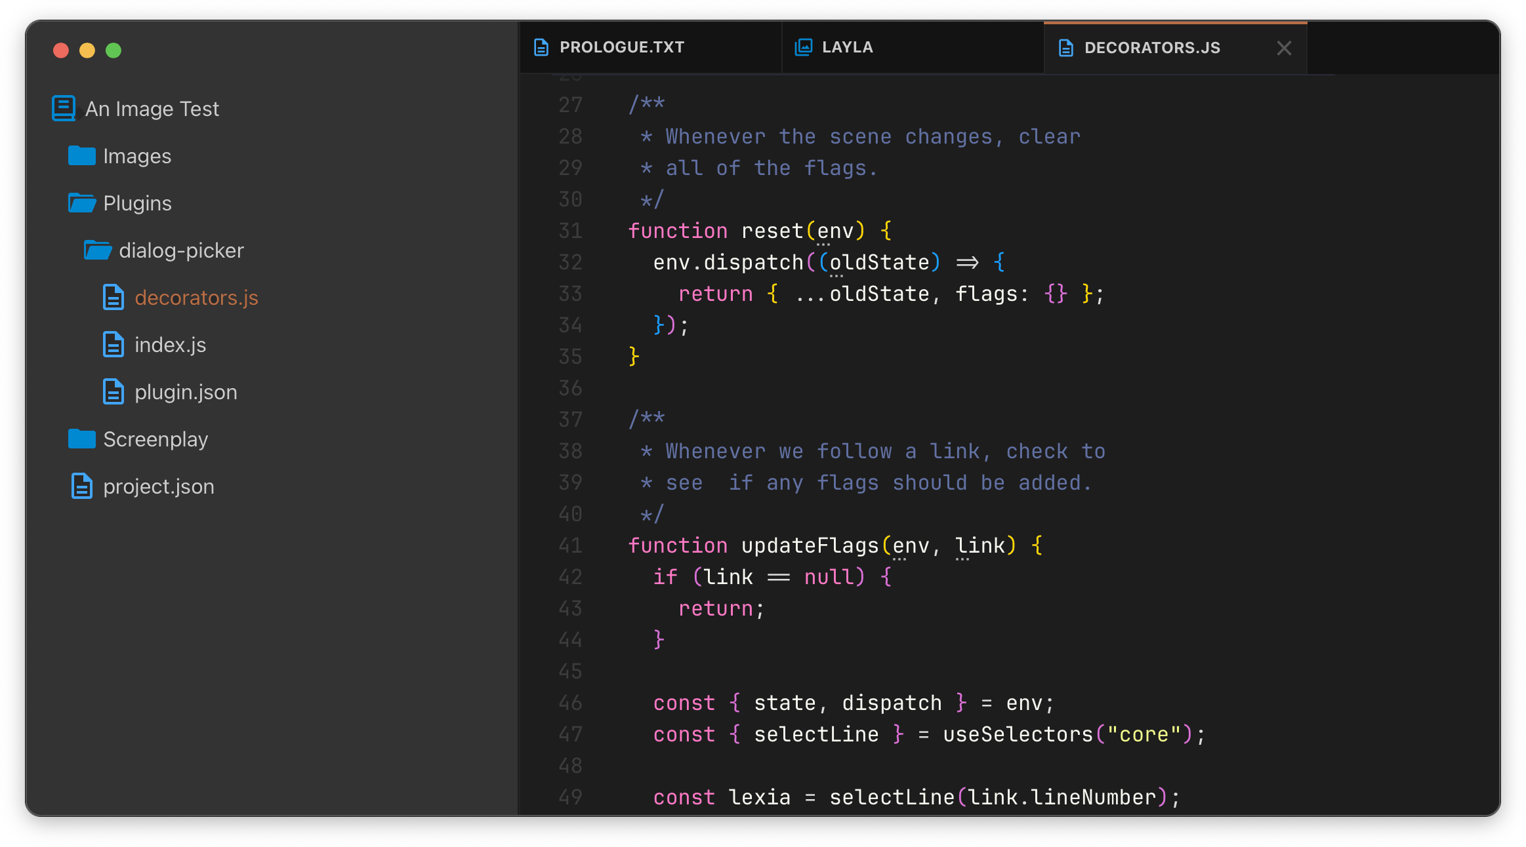
Task: Click the plugin.json file icon
Action: pyautogui.click(x=113, y=392)
